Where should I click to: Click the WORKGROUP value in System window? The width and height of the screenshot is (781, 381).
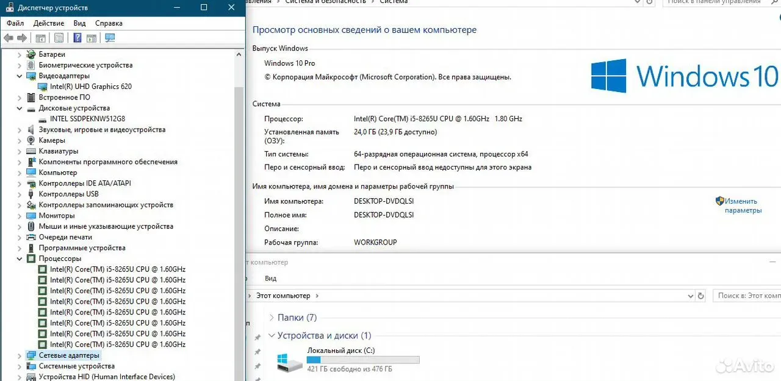coord(375,242)
